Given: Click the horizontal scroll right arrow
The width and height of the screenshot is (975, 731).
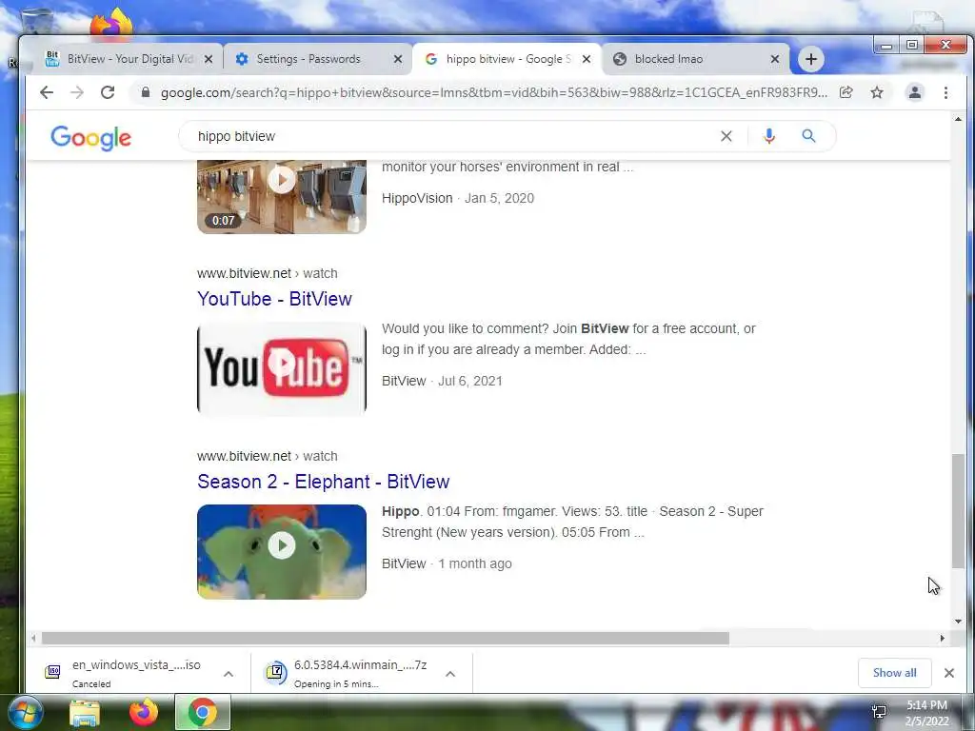Looking at the screenshot, I should click(942, 639).
